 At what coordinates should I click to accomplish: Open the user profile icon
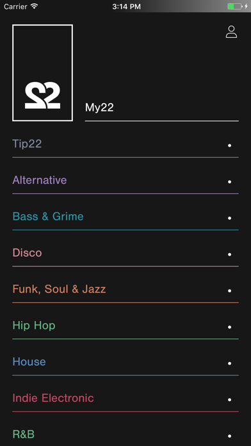(x=231, y=32)
